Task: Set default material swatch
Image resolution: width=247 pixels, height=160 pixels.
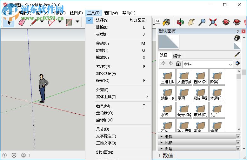Action: 237,46
